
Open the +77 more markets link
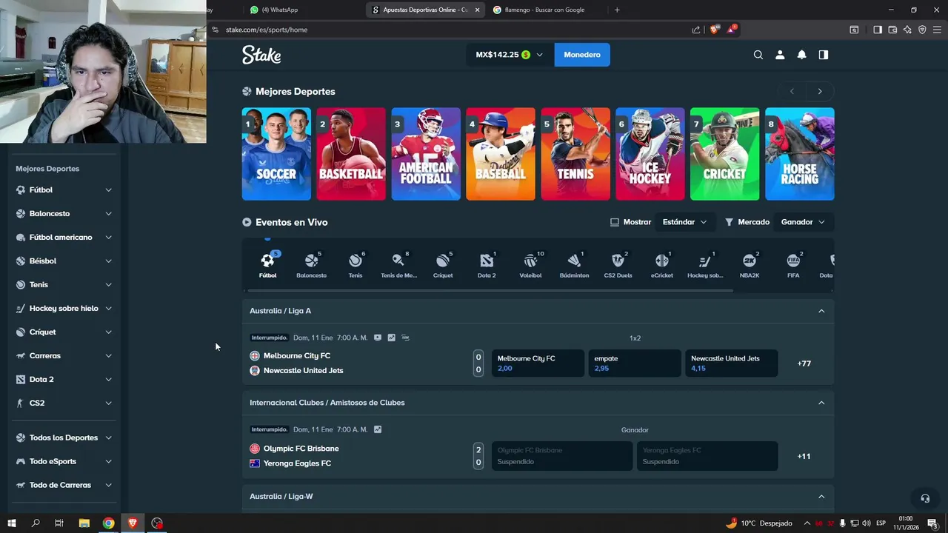point(804,363)
